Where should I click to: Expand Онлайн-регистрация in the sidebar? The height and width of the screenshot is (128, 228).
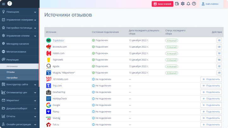19,124
